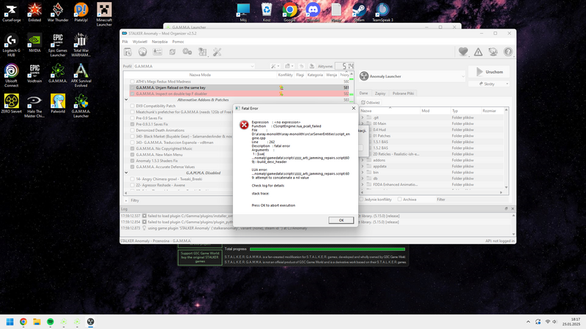586x329 pixels.
Task: Expand the 00 Main folder in tree
Action: click(364, 124)
